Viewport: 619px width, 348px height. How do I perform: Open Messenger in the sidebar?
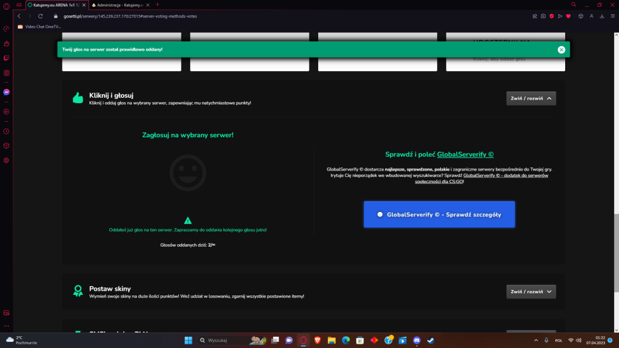[6, 92]
